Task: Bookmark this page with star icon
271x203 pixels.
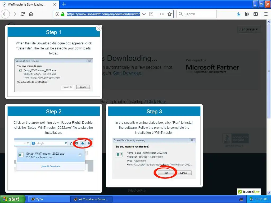Action: point(170,14)
